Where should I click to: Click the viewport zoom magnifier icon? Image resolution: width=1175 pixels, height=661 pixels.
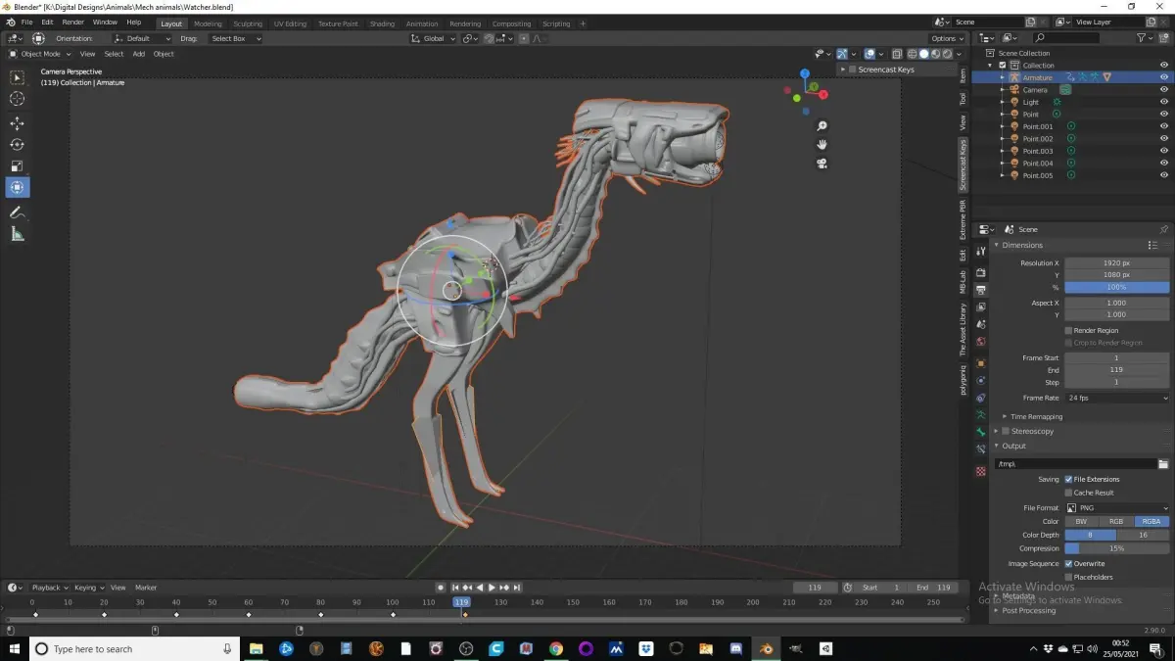click(x=822, y=126)
